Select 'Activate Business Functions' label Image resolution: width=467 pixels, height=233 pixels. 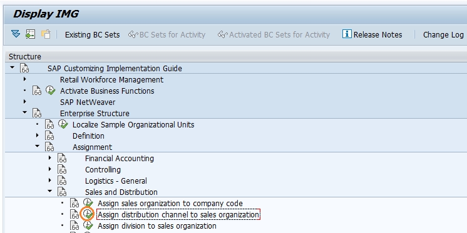(x=107, y=91)
